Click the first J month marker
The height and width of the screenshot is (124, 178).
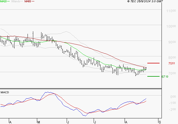click(x=68, y=122)
